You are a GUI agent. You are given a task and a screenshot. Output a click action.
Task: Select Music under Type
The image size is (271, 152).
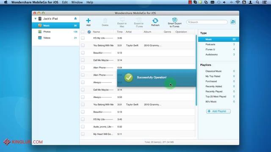[x=218, y=39]
